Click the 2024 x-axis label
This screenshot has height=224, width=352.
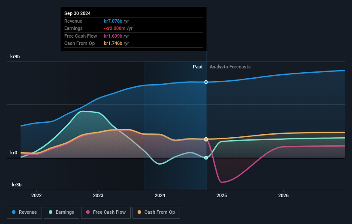[x=160, y=195]
